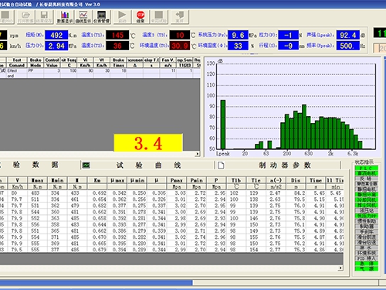The height and width of the screenshot is (290, 386).
Task: Click the blank document icon beside 制动器参数
Action: (x=221, y=165)
